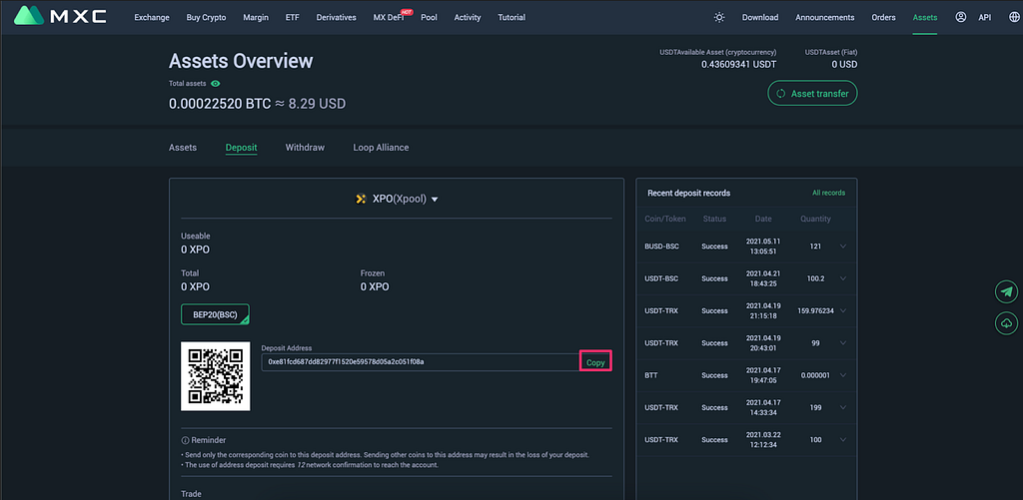The height and width of the screenshot is (500, 1023).
Task: Click the Quantity column header
Action: (x=815, y=219)
